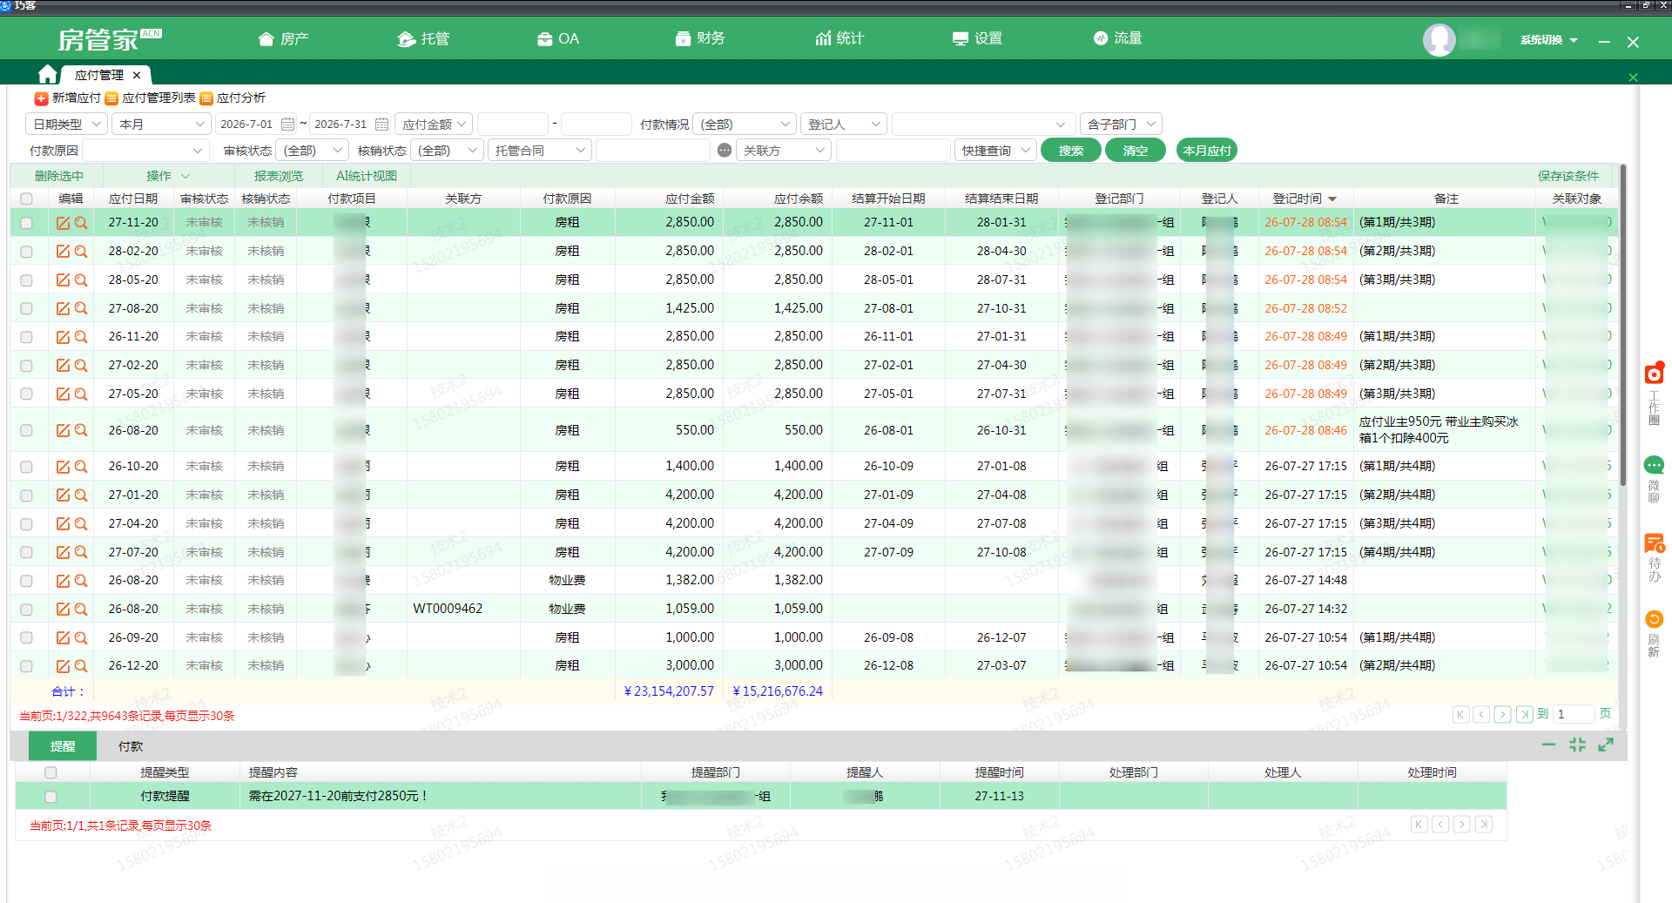Open the 日期类型 dropdown
This screenshot has height=903, width=1672.
(x=66, y=125)
